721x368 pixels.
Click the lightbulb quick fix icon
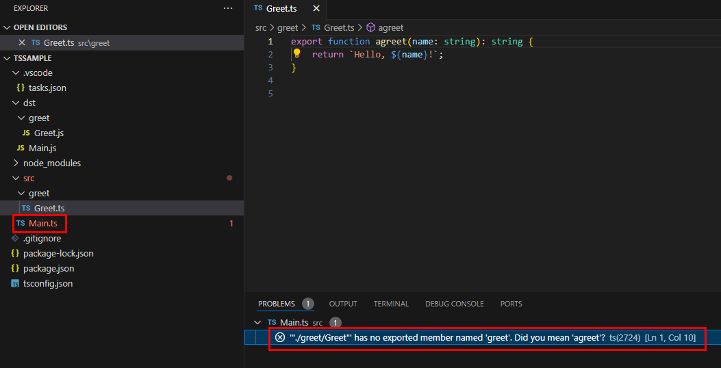[x=296, y=53]
